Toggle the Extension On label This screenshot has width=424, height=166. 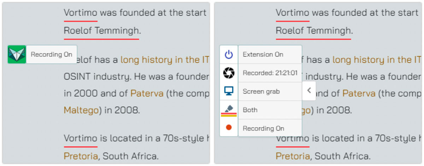pyautogui.click(x=270, y=55)
